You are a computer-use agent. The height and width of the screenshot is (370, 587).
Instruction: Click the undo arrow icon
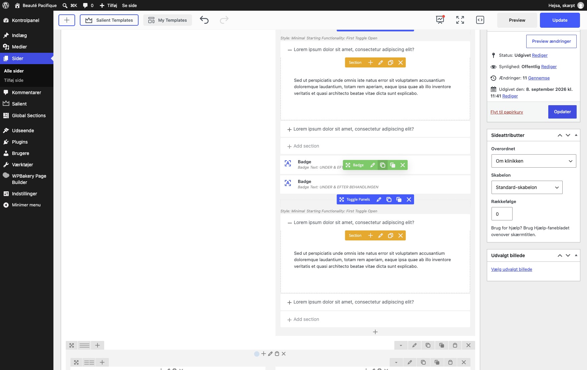point(204,20)
